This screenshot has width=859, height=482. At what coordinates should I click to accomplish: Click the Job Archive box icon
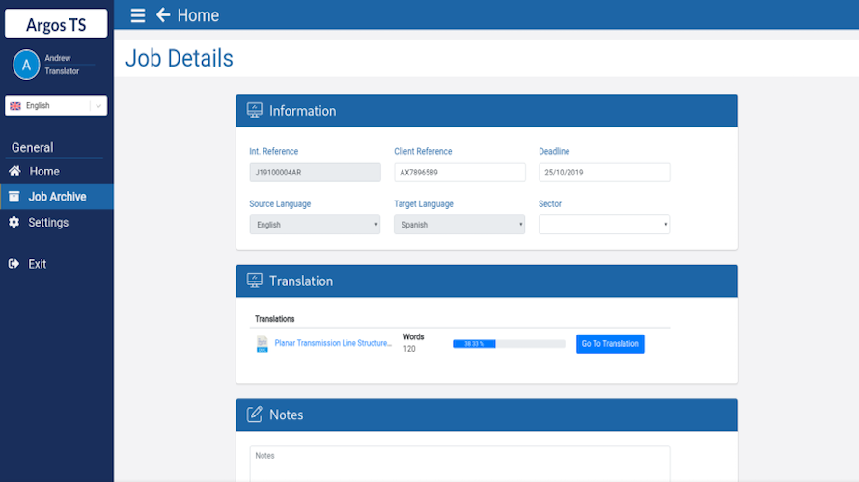point(14,197)
